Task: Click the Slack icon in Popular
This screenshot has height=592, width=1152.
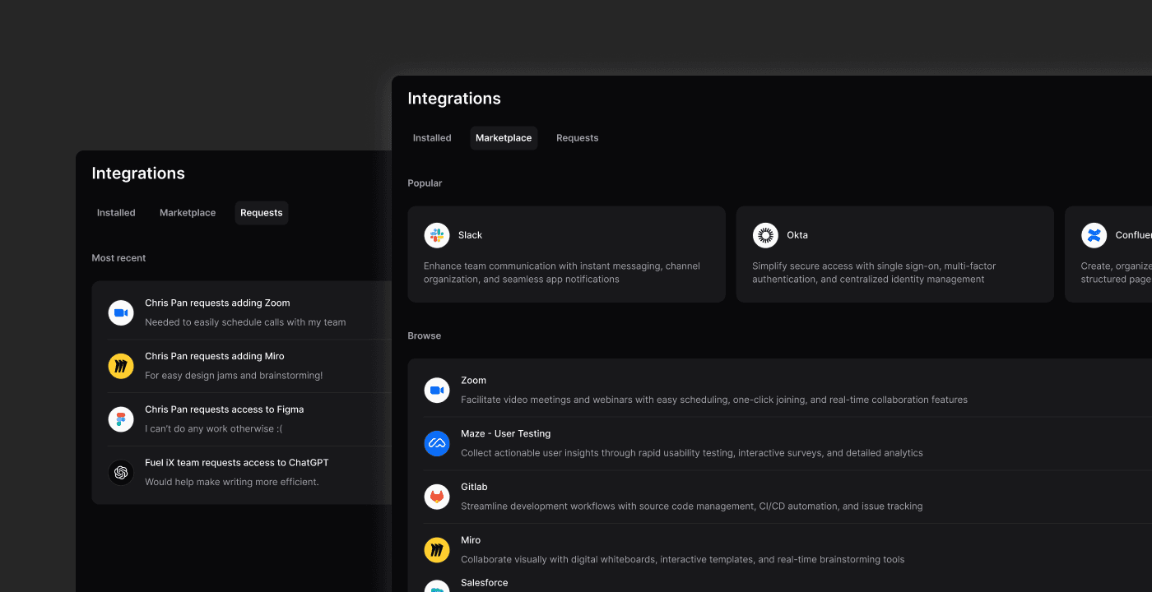Action: pyautogui.click(x=437, y=235)
